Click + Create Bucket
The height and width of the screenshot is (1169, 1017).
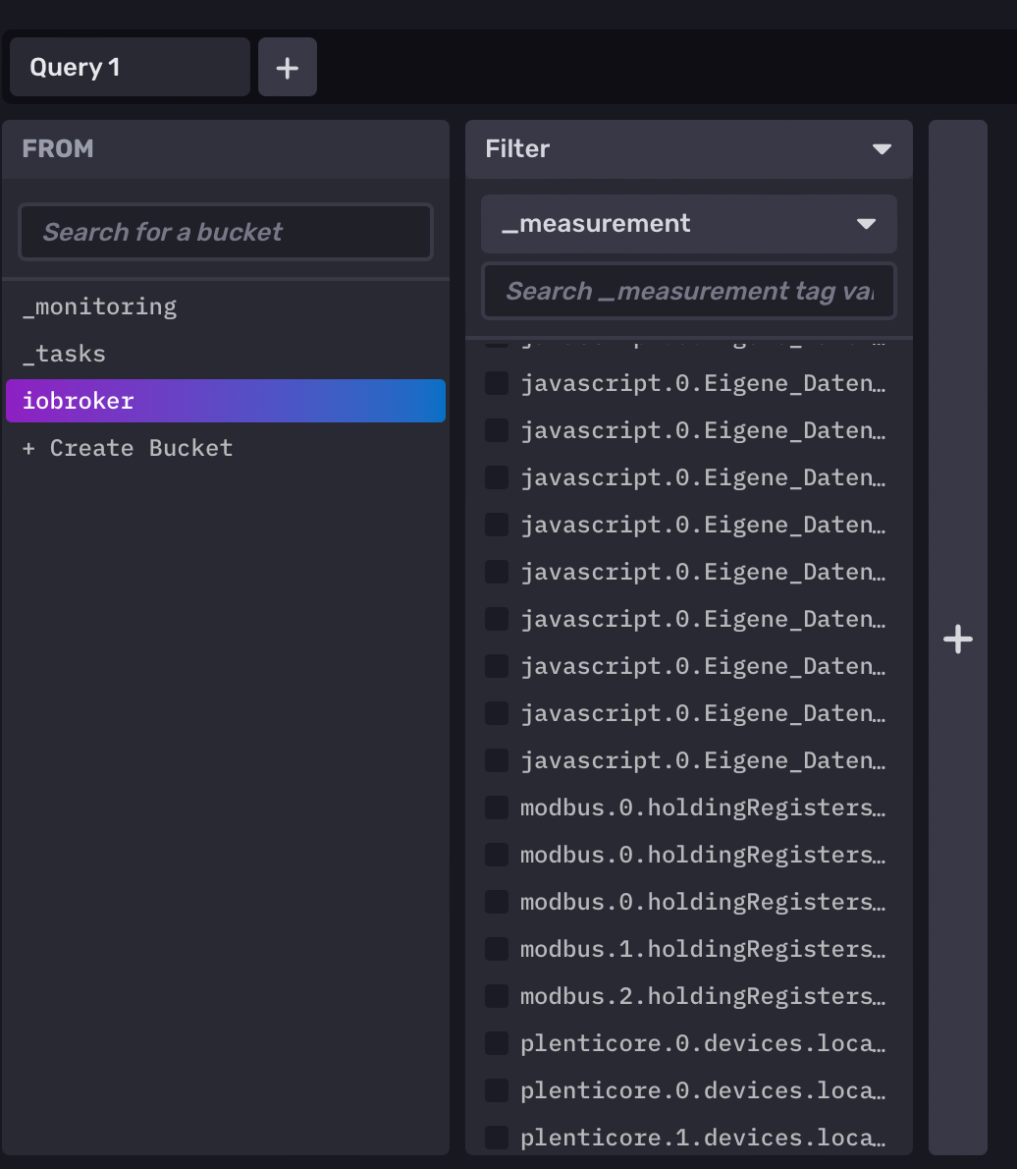point(128,448)
